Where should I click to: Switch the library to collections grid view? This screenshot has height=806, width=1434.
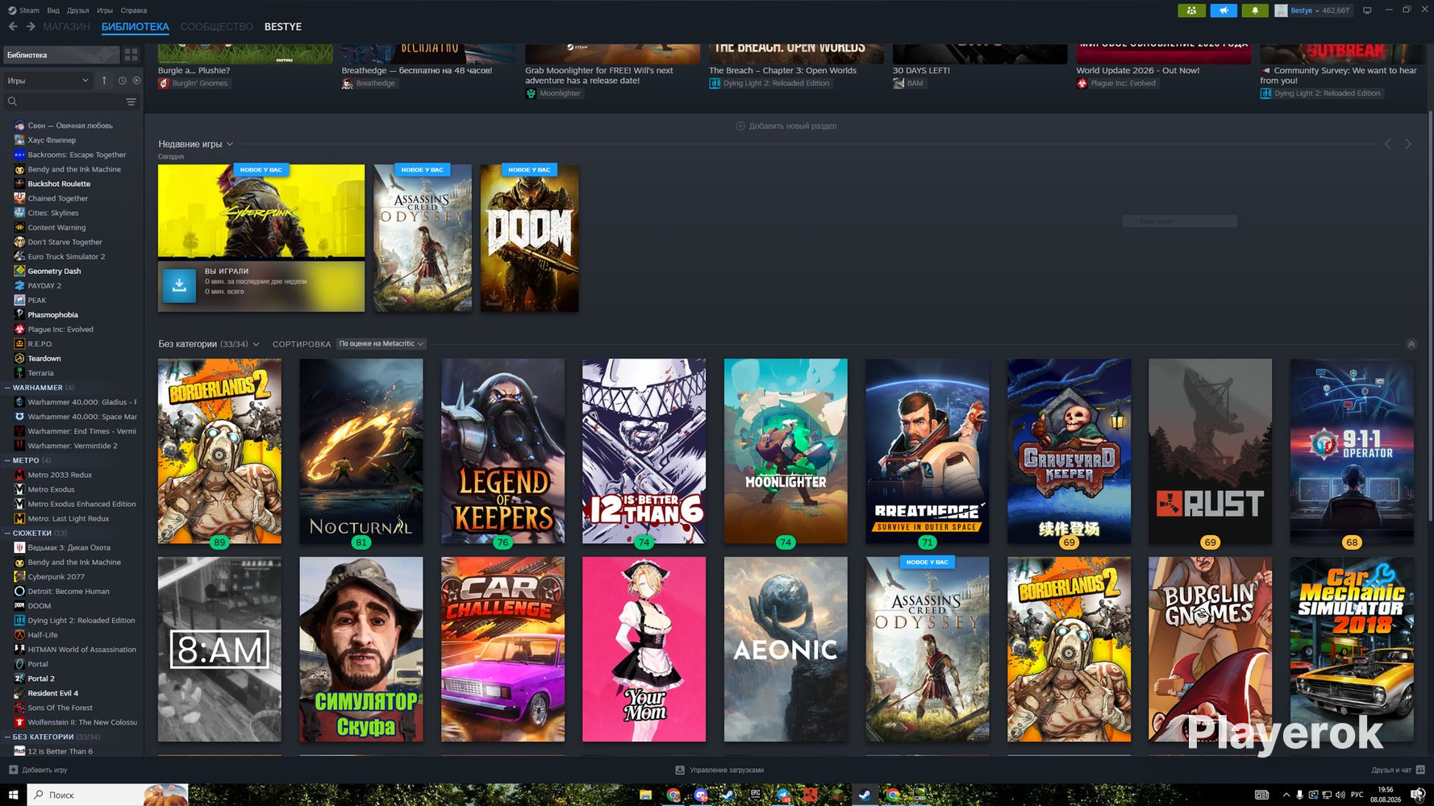pyautogui.click(x=131, y=55)
